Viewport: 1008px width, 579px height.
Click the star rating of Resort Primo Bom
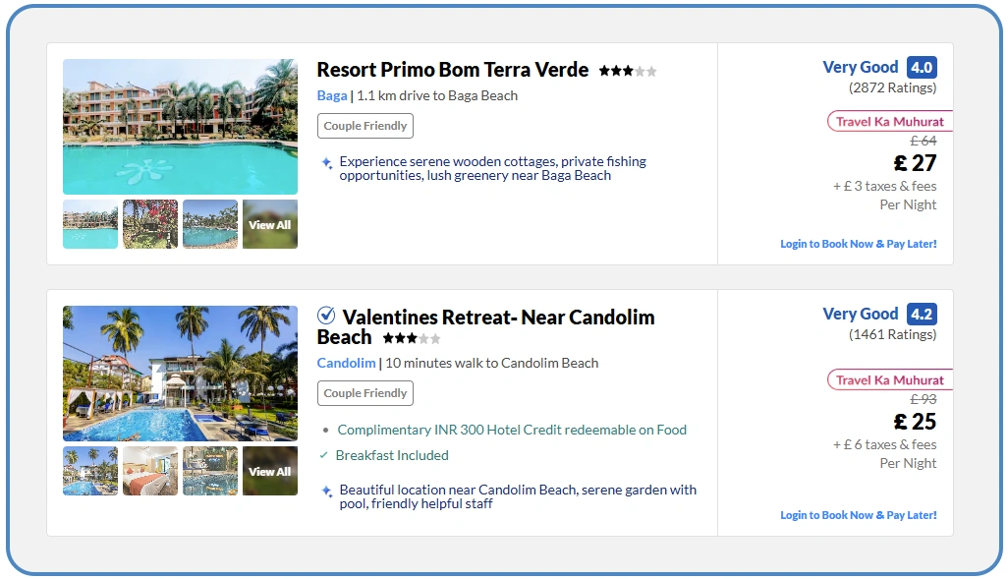[627, 71]
